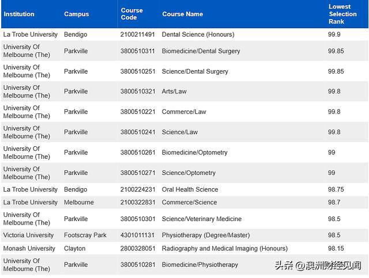Viewport: 369px width, 278px height.
Task: Select the Radiography and Medical Imaging course
Action: pyautogui.click(x=224, y=249)
